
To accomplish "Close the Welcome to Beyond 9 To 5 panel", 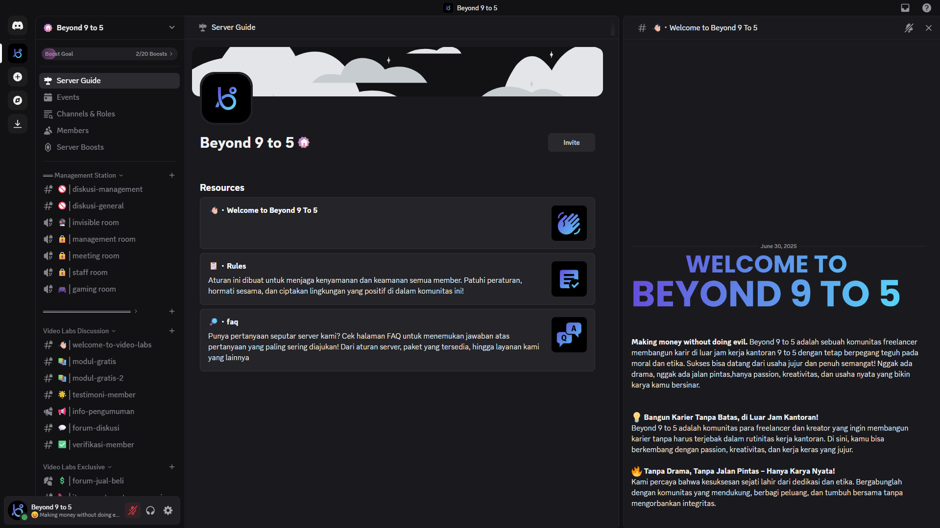I will coord(929,28).
